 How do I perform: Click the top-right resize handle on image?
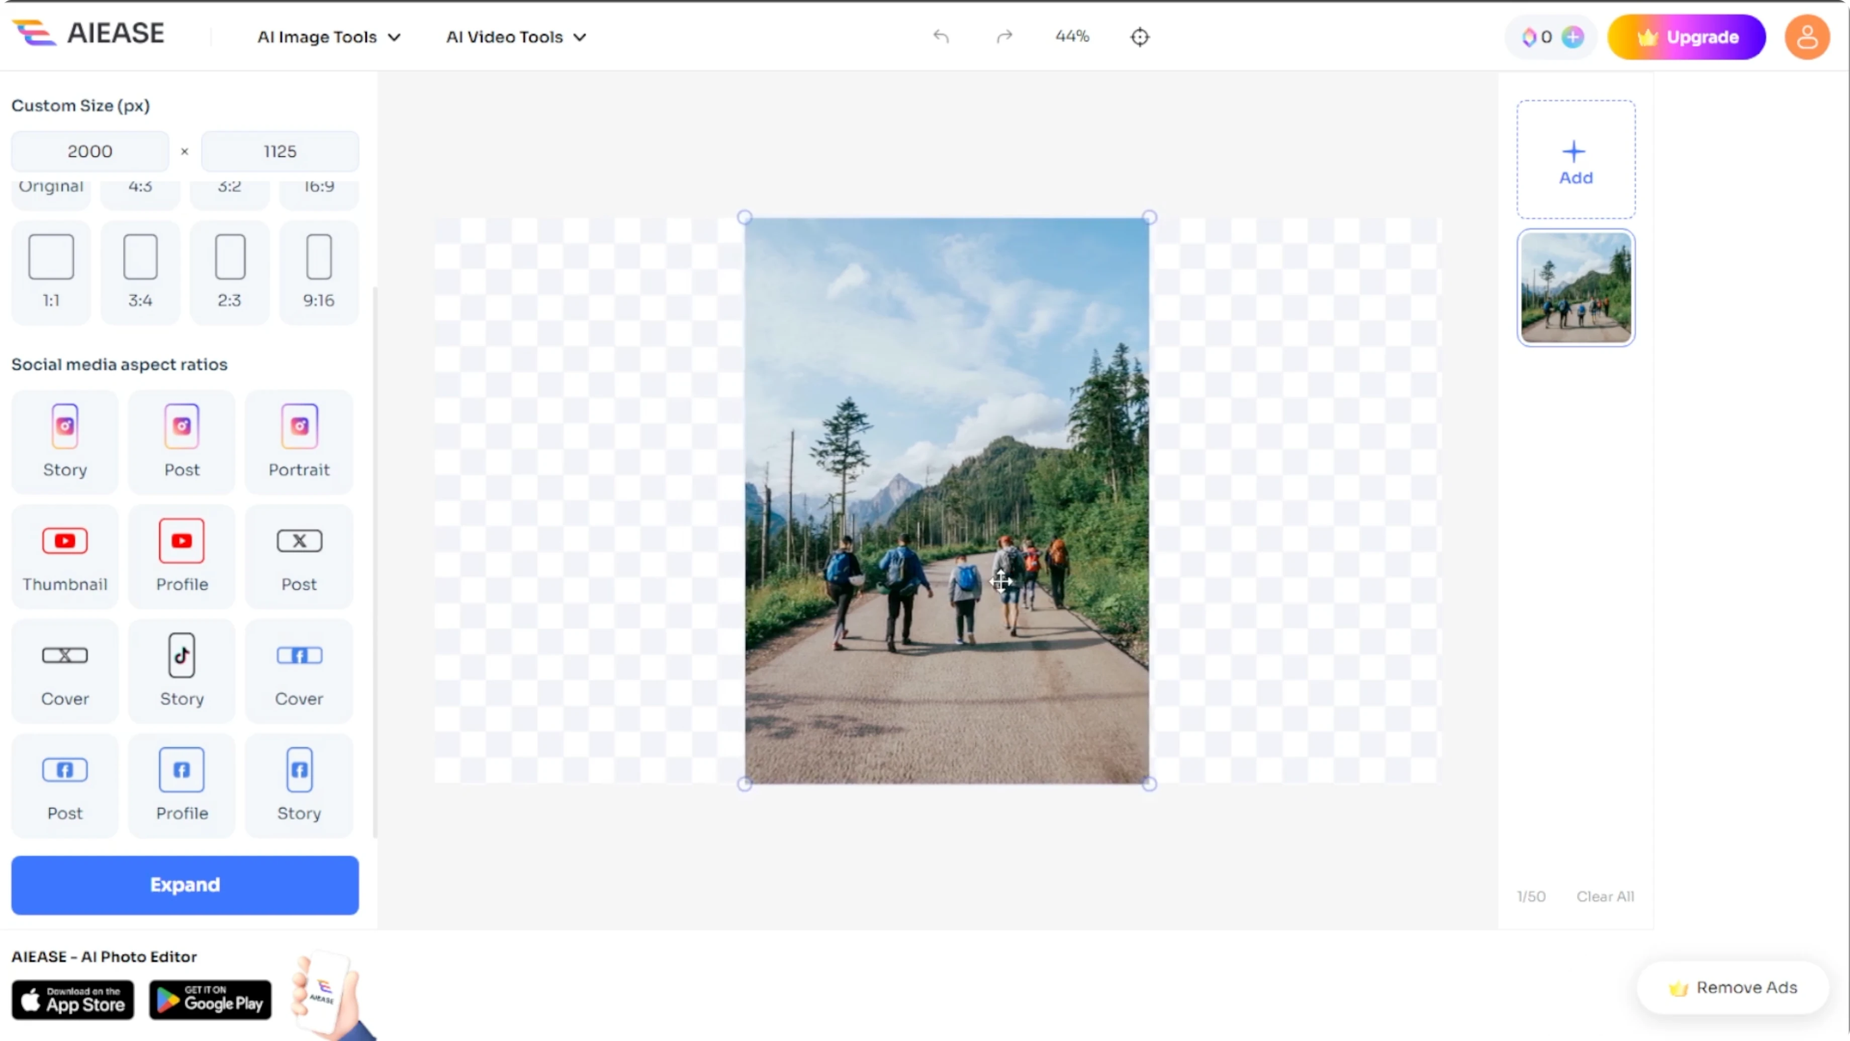(x=1149, y=217)
